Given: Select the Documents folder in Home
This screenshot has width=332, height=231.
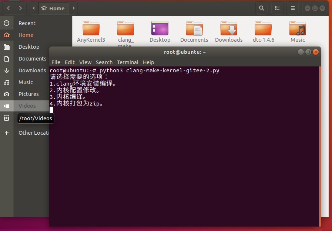Looking at the screenshot, I should [194, 32].
